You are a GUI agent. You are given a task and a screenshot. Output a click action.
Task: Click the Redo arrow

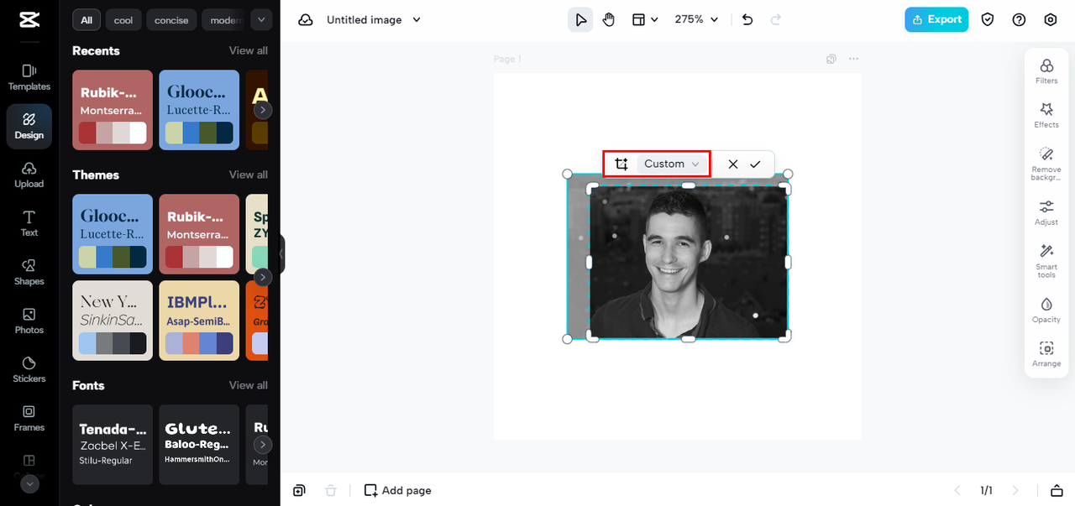click(x=776, y=19)
